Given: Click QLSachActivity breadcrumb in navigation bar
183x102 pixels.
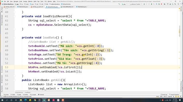Looking at the screenshot, I should point(66,4).
